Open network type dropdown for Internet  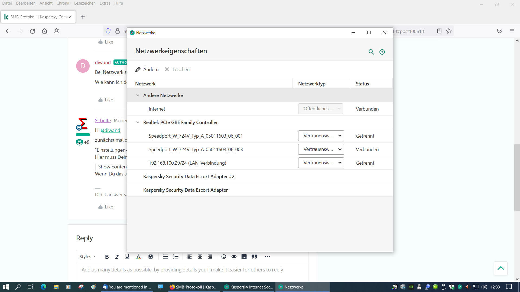click(x=321, y=109)
